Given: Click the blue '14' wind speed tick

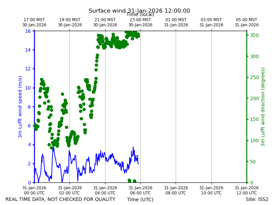Looking at the screenshot, I should [28, 50].
